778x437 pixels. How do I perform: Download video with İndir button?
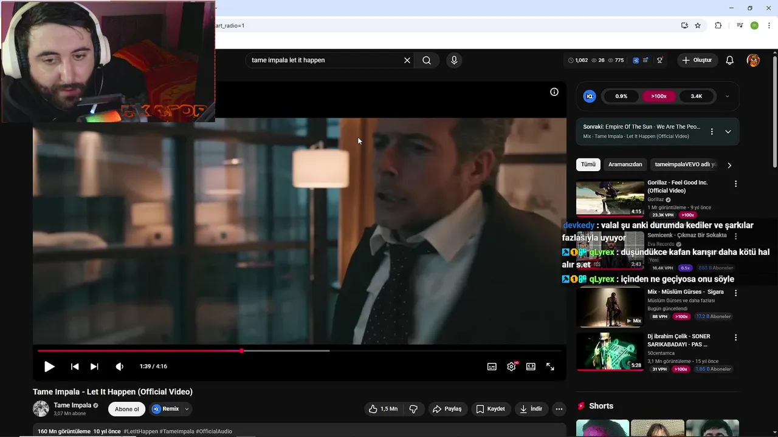pyautogui.click(x=531, y=409)
